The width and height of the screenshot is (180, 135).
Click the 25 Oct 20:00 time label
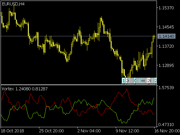point(51,131)
